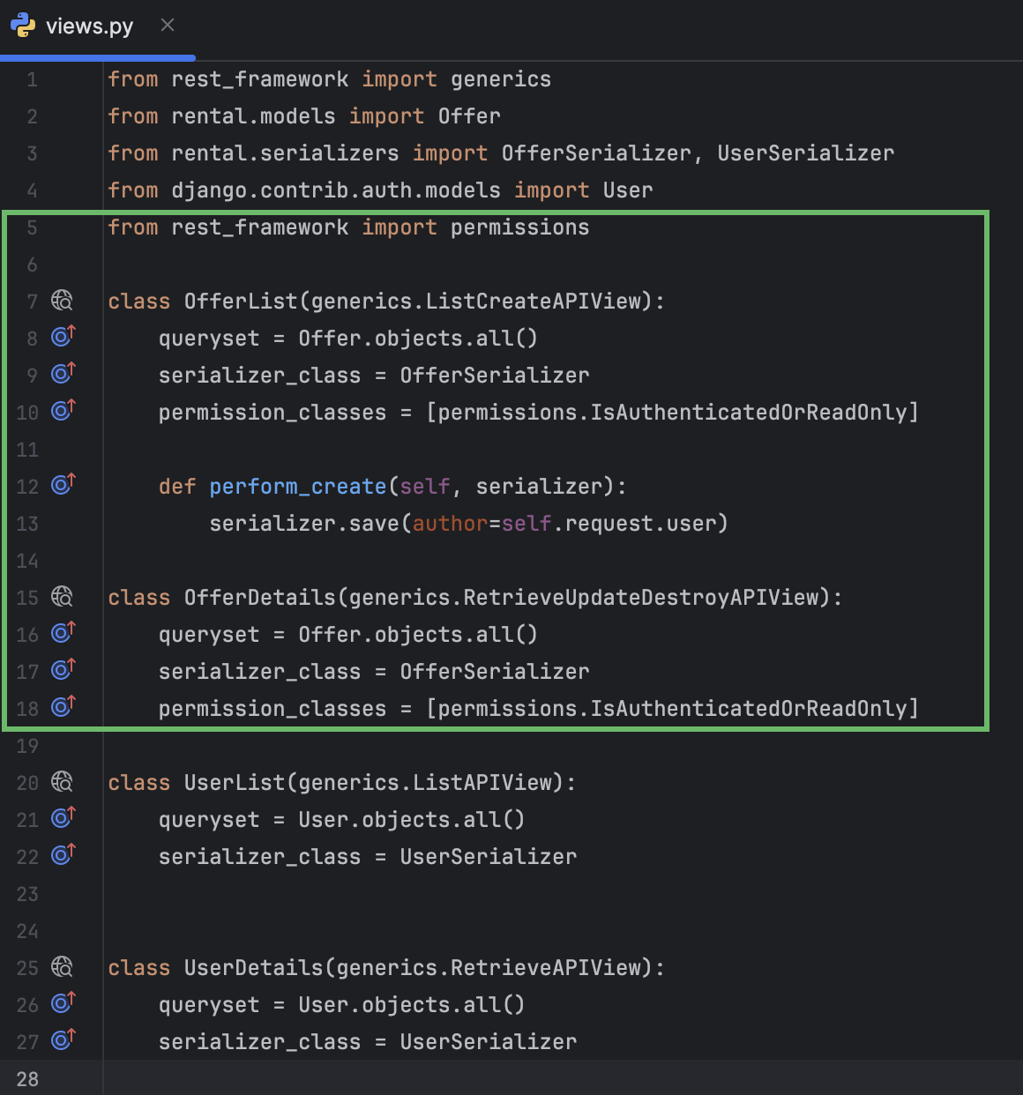Click the endpoint gutter icon beside class OfferList
This screenshot has height=1095, width=1023.
pyautogui.click(x=62, y=302)
